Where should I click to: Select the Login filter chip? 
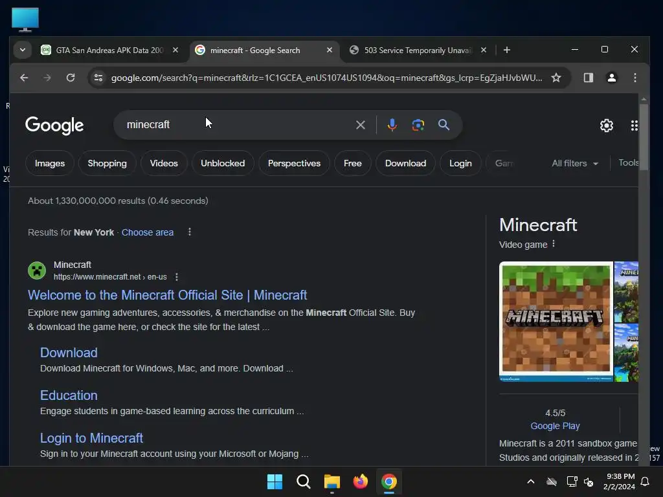460,164
